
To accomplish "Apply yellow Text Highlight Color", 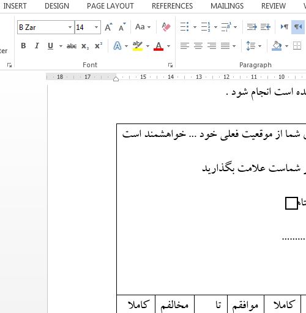I will click(138, 46).
